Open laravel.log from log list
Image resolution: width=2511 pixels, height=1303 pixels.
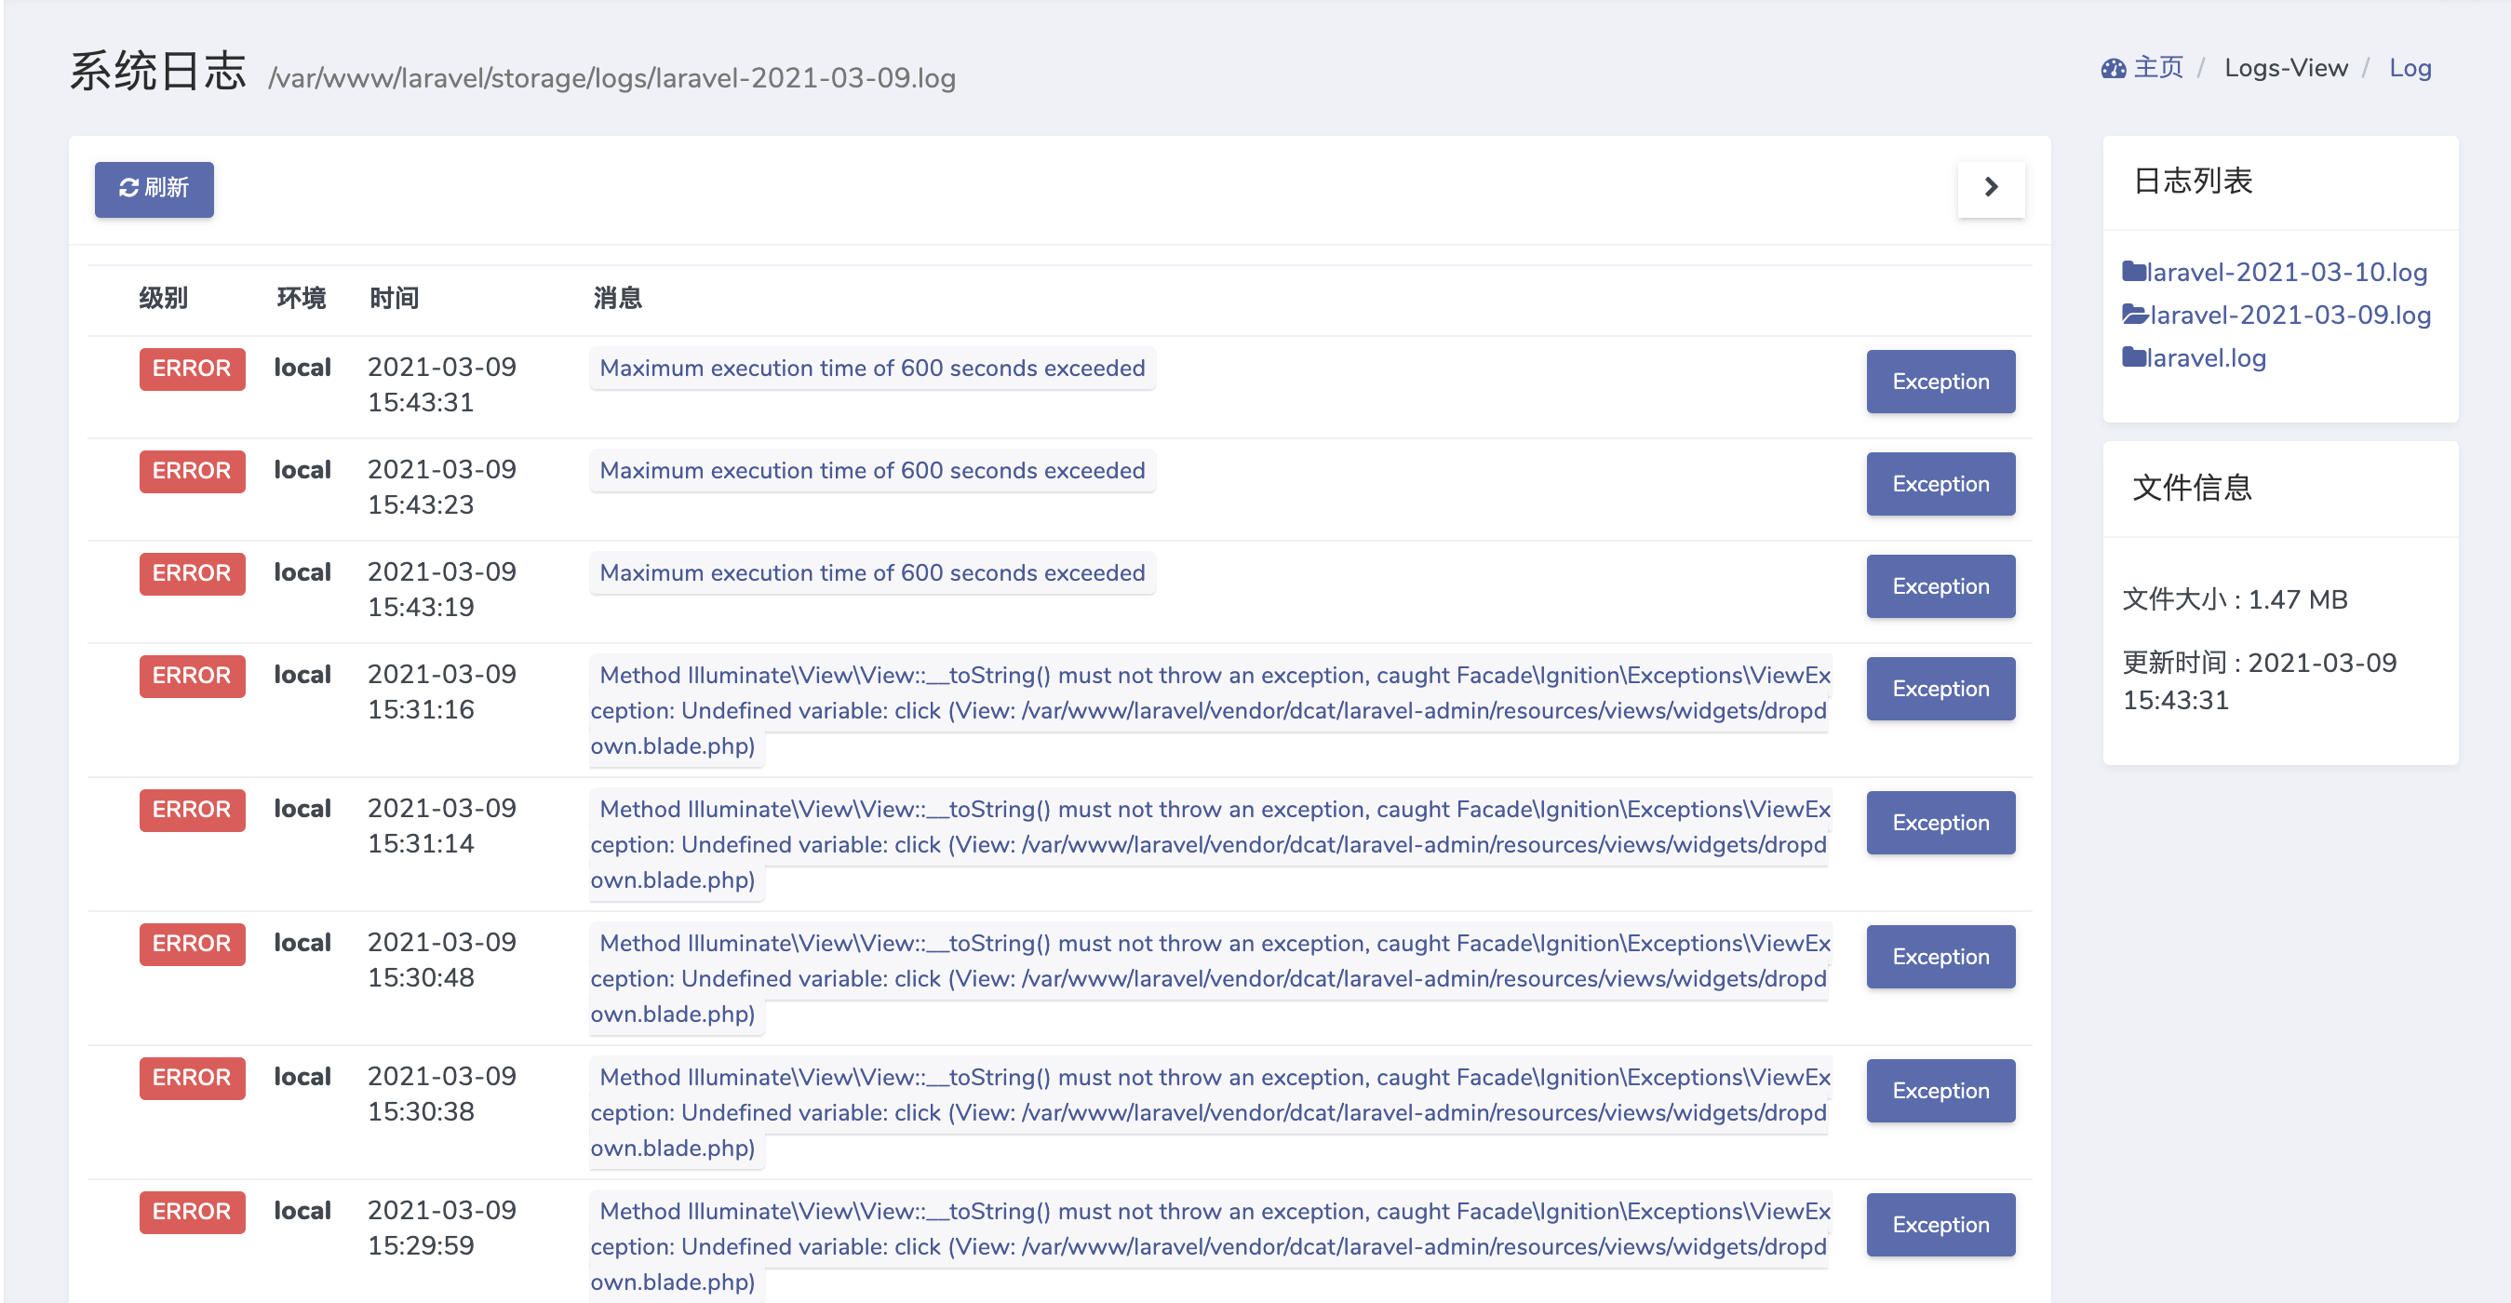coord(2206,357)
